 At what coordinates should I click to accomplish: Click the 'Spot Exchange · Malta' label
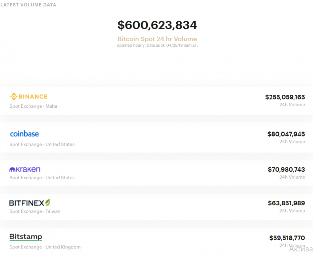pos(33,106)
